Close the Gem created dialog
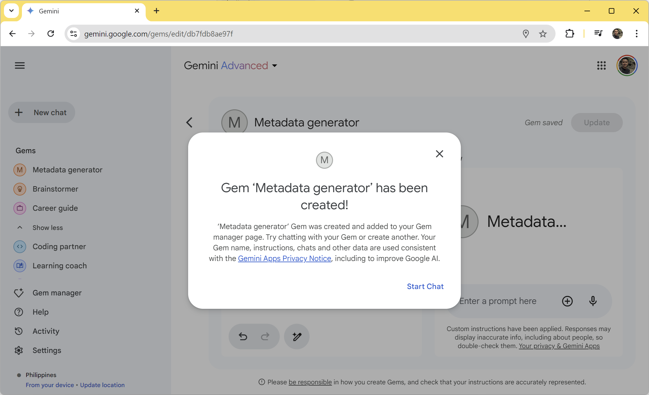 point(439,154)
